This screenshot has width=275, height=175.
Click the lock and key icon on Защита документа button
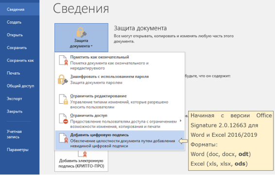(81, 32)
